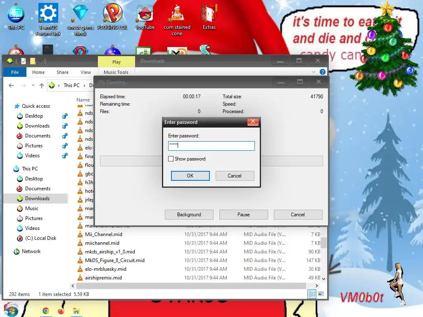The width and height of the screenshot is (423, 317).
Task: Click the Start button on taskbar
Action: [x=11, y=310]
